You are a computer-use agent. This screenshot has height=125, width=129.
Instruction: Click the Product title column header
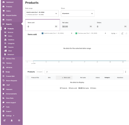[35, 77]
